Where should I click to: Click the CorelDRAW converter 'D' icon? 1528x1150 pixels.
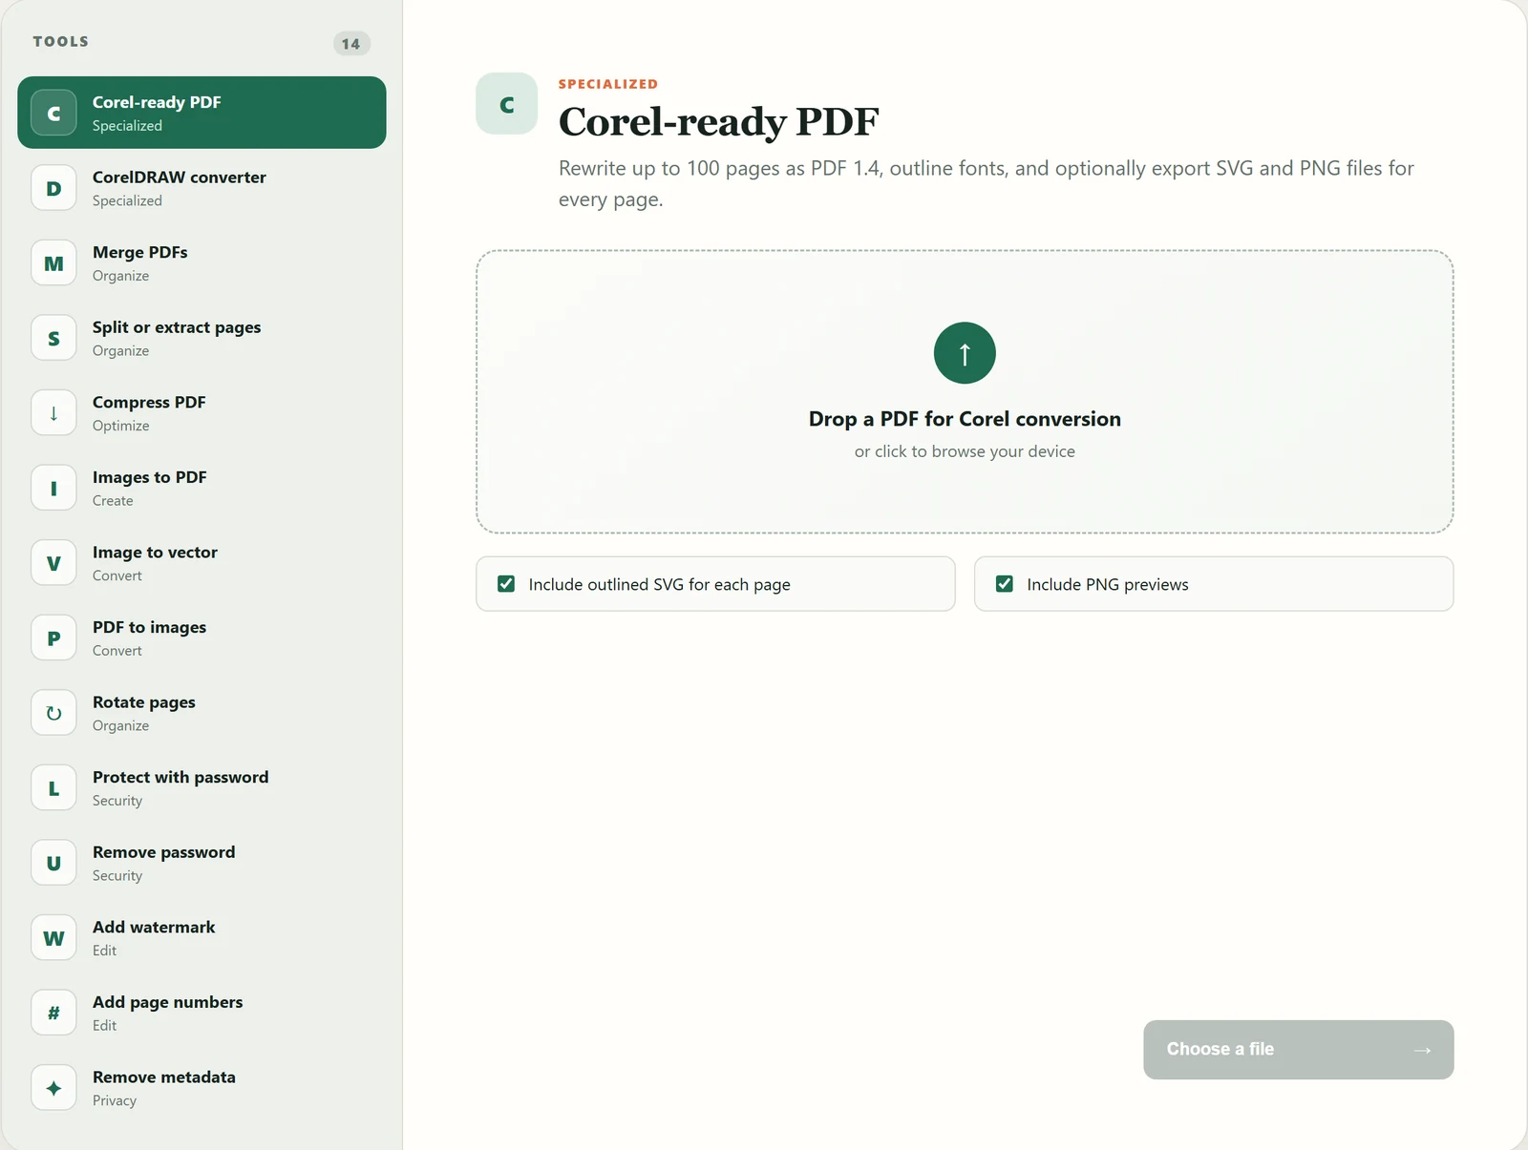53,188
